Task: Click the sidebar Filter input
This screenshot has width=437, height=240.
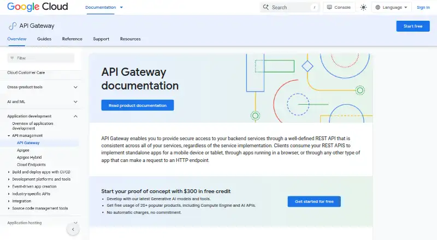Action: tap(40, 58)
